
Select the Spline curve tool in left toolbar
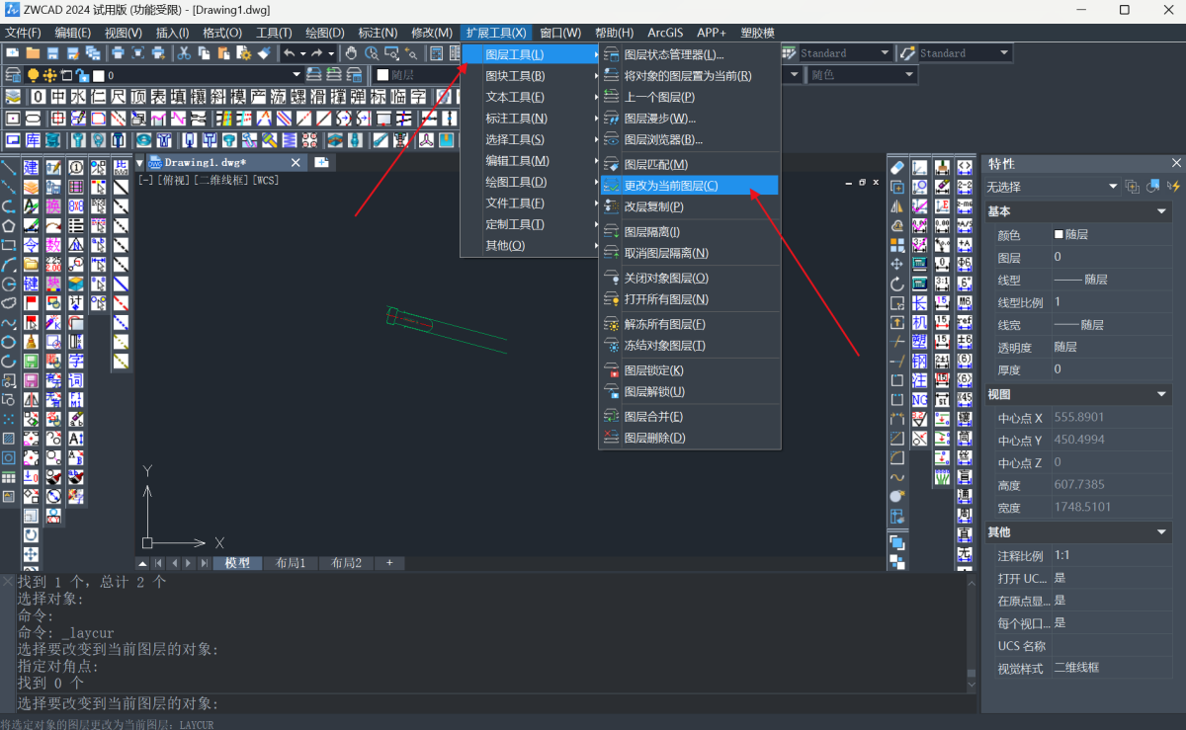9,323
